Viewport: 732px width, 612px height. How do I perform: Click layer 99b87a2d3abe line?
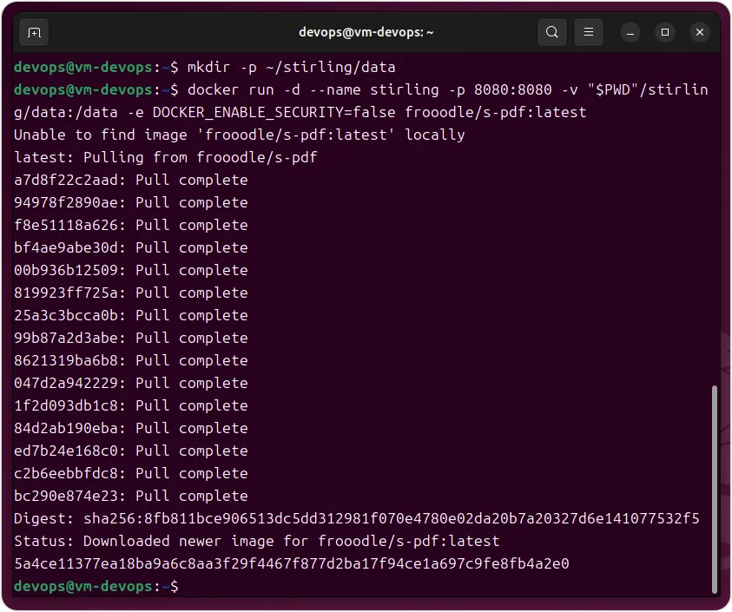point(131,338)
